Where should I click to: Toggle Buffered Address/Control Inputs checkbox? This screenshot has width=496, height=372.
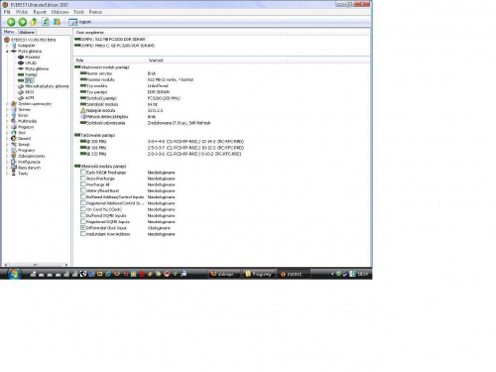click(x=83, y=196)
